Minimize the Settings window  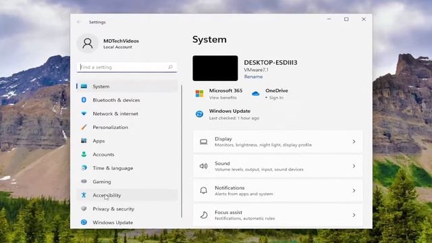coord(329,19)
